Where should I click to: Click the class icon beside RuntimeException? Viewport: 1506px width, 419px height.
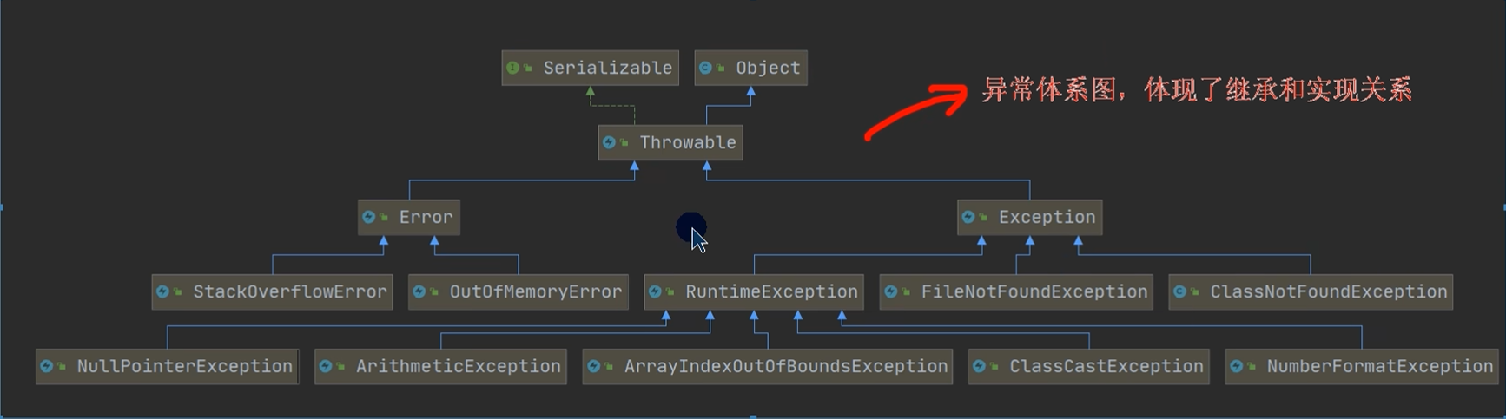(656, 291)
